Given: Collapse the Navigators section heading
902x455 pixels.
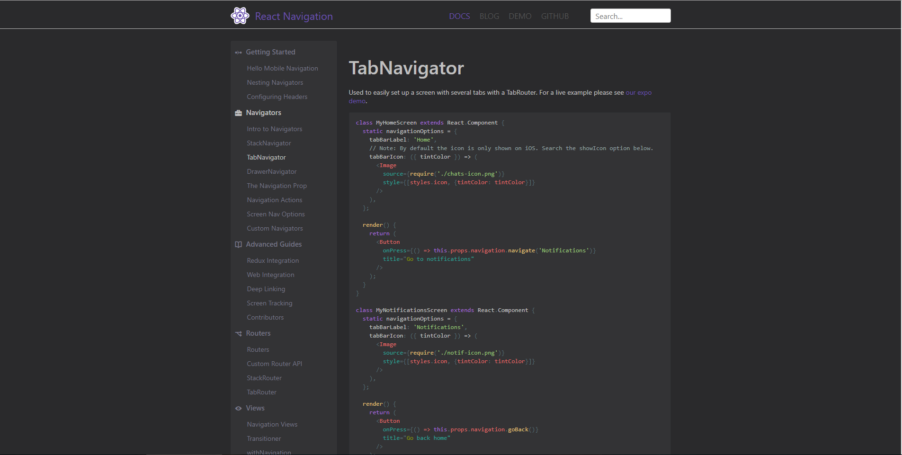Looking at the screenshot, I should [x=263, y=113].
